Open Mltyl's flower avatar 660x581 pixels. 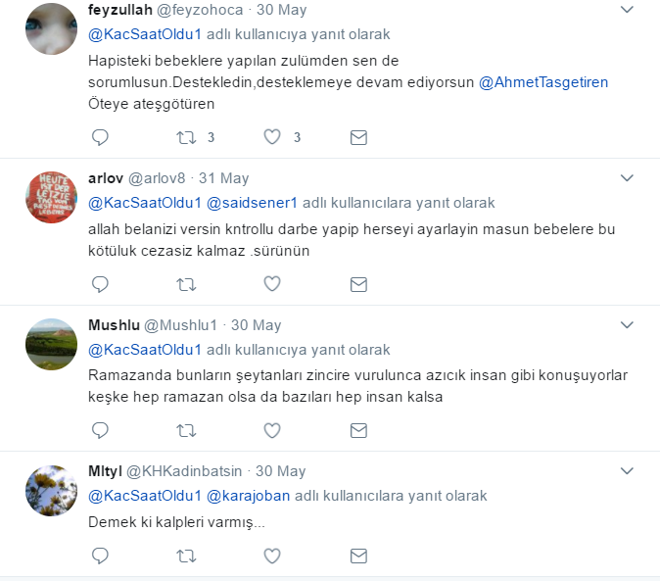51,491
